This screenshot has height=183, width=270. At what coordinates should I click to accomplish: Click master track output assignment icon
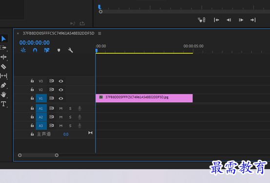click(90, 133)
